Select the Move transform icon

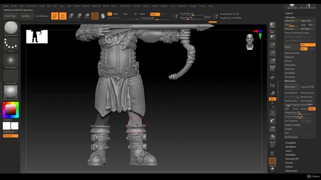click(71, 16)
